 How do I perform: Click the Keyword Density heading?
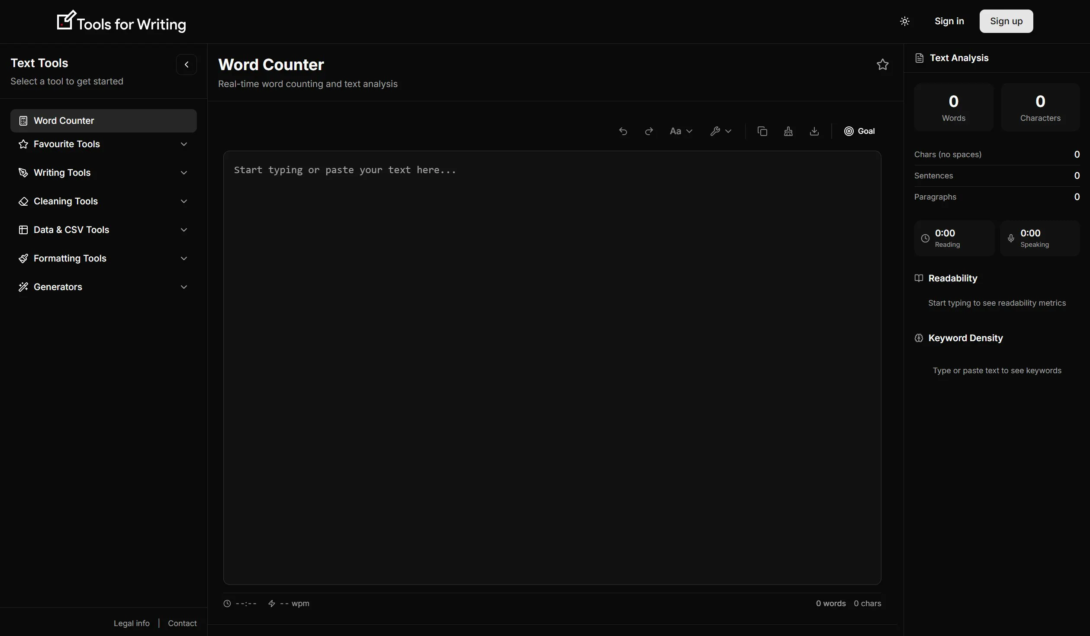965,338
